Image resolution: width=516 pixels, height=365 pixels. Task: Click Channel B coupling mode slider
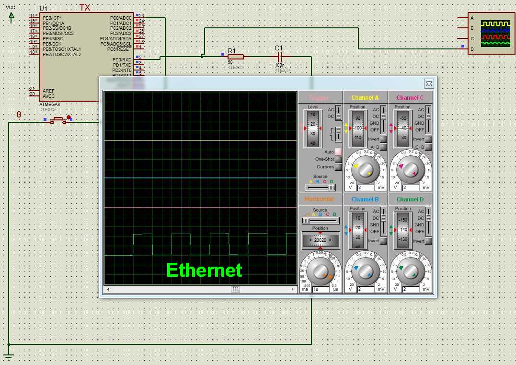pos(383,222)
